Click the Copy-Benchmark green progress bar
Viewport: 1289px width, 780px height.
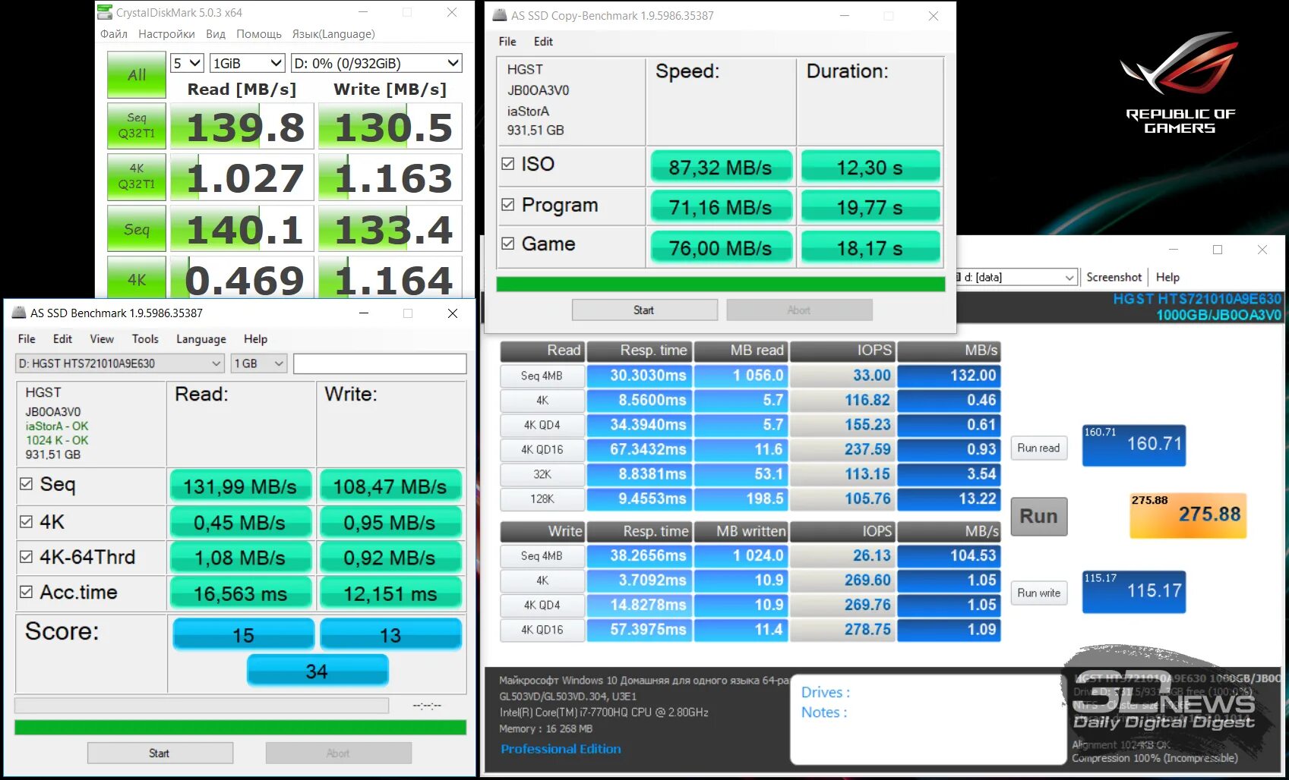tap(720, 284)
